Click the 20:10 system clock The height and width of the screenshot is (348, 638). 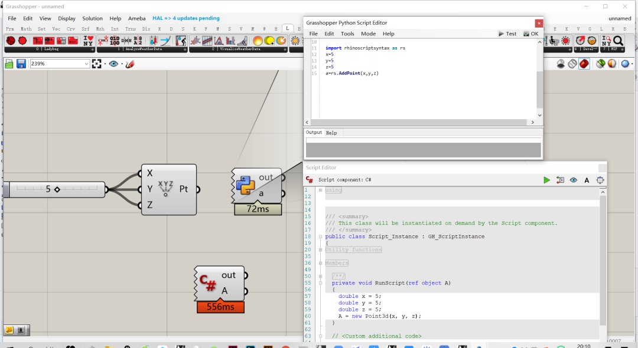584,346
